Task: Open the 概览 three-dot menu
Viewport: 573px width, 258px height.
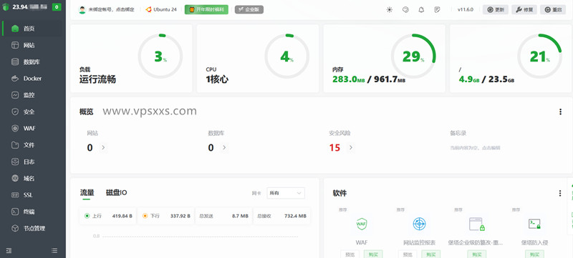Action: coord(560,112)
